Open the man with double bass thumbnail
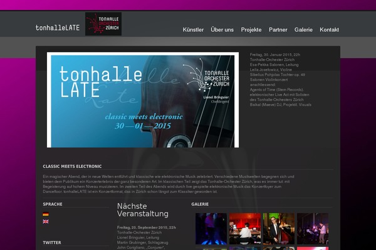Screen dimensions: 376x250 point(279,229)
